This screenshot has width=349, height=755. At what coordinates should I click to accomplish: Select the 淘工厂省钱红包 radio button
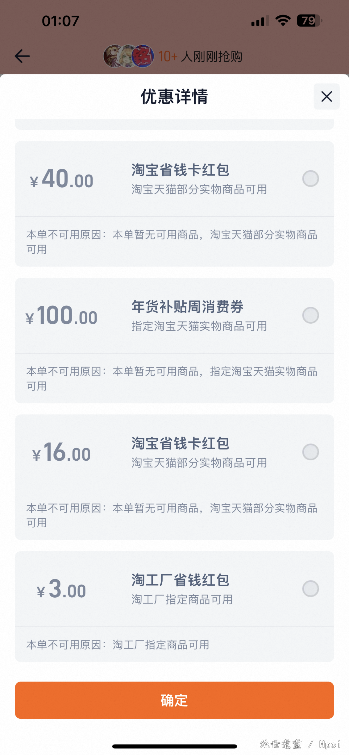click(310, 588)
